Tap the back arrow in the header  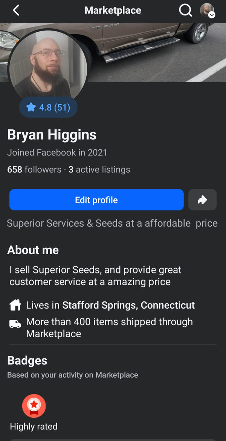pyautogui.click(x=16, y=10)
